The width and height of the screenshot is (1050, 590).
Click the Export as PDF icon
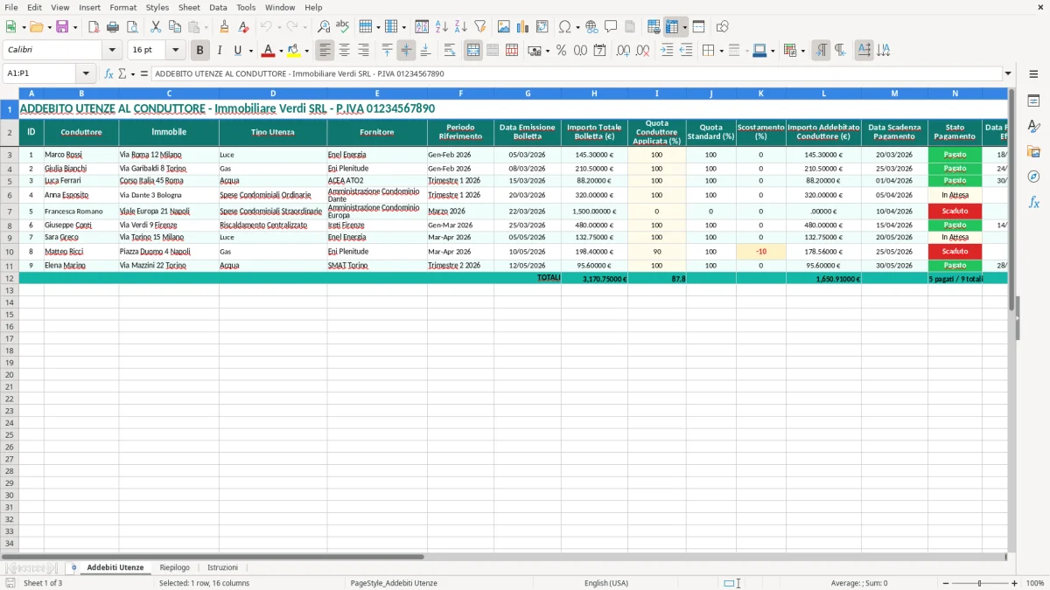(x=93, y=27)
